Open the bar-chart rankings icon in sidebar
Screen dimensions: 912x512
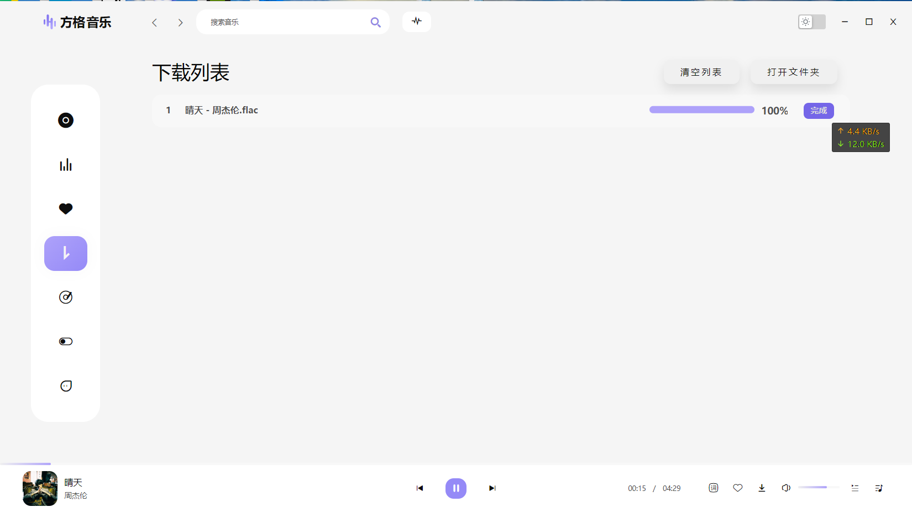(66, 165)
